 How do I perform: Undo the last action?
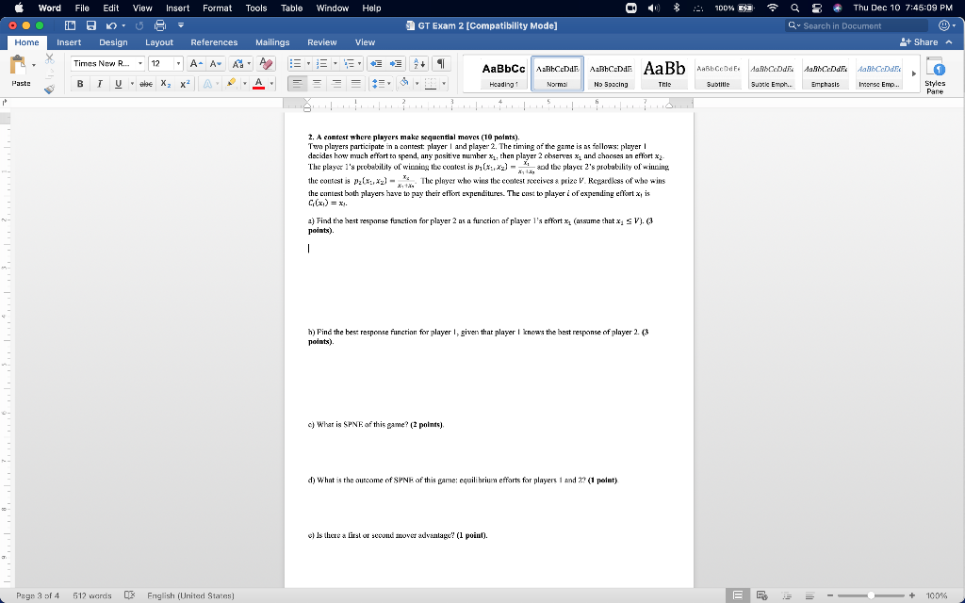pos(111,25)
